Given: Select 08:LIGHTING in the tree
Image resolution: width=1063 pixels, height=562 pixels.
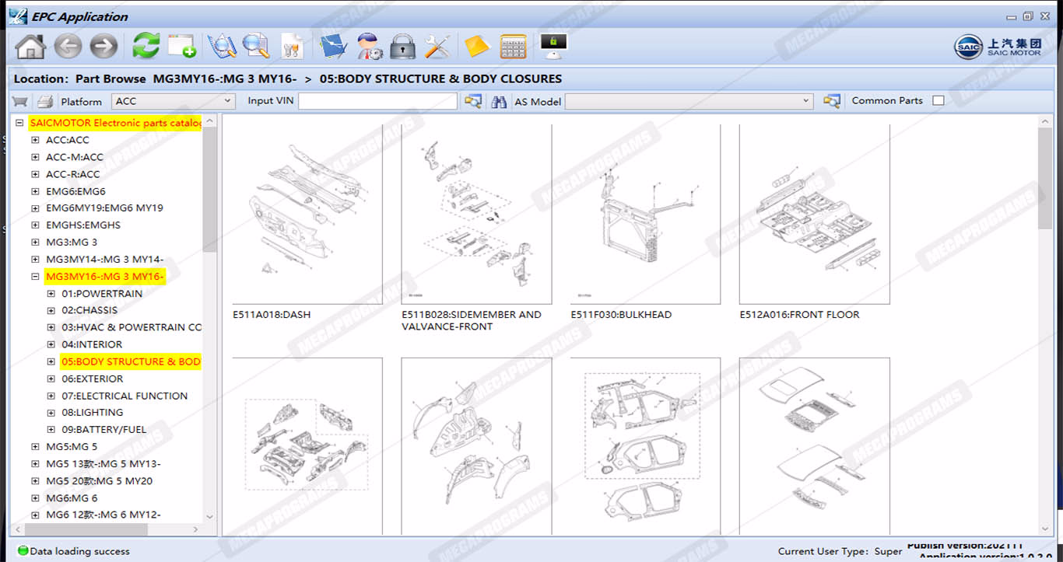Looking at the screenshot, I should point(93,412).
